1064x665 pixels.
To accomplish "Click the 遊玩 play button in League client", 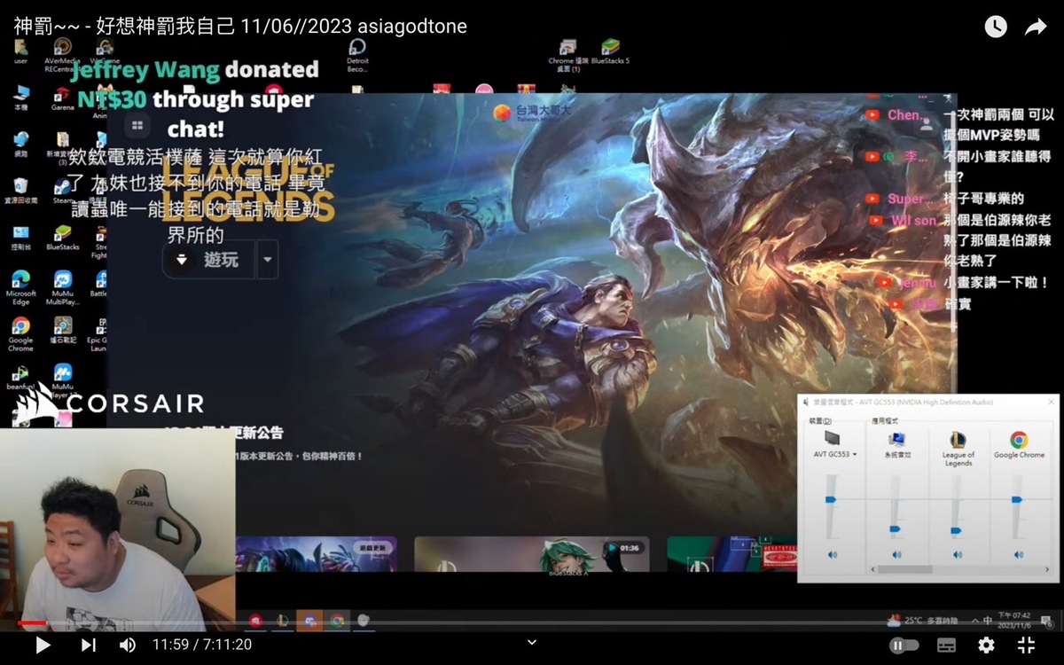I will click(209, 260).
